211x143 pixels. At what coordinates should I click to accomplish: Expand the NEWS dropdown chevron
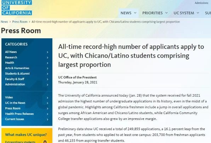coord(135,13)
